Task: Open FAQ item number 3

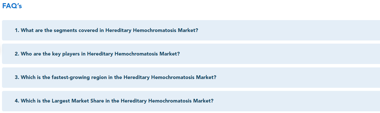Action: pos(191,77)
